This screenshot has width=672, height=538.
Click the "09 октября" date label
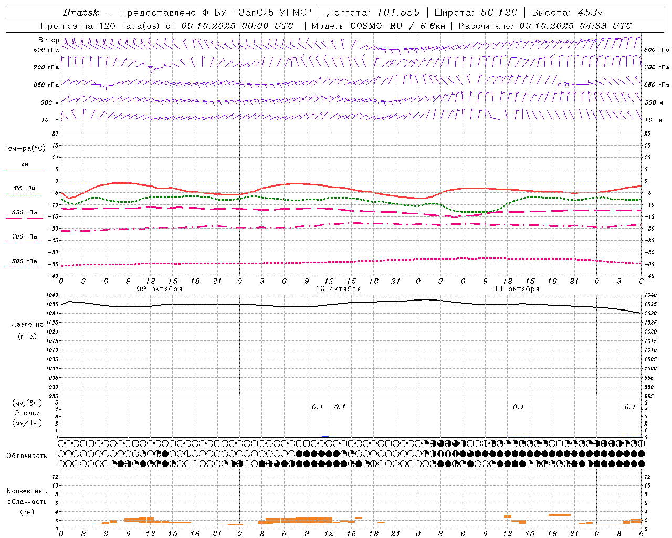[160, 289]
